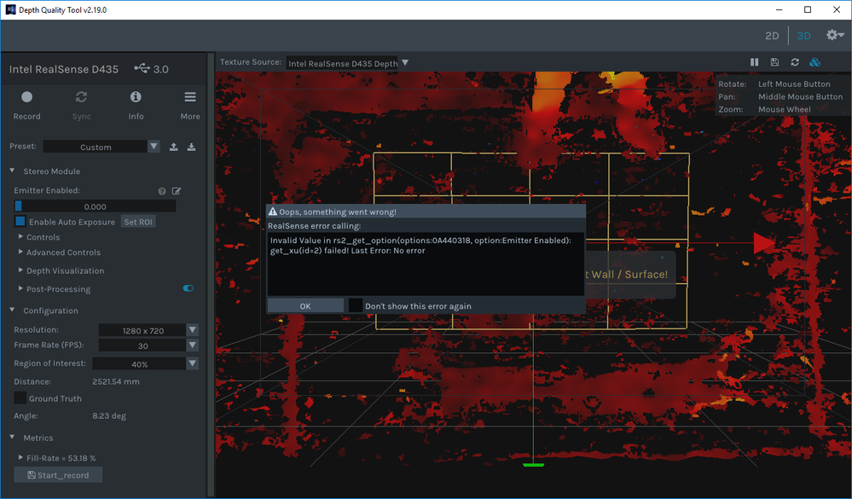The width and height of the screenshot is (852, 499).
Task: Click OK in the error dialog
Action: (305, 306)
